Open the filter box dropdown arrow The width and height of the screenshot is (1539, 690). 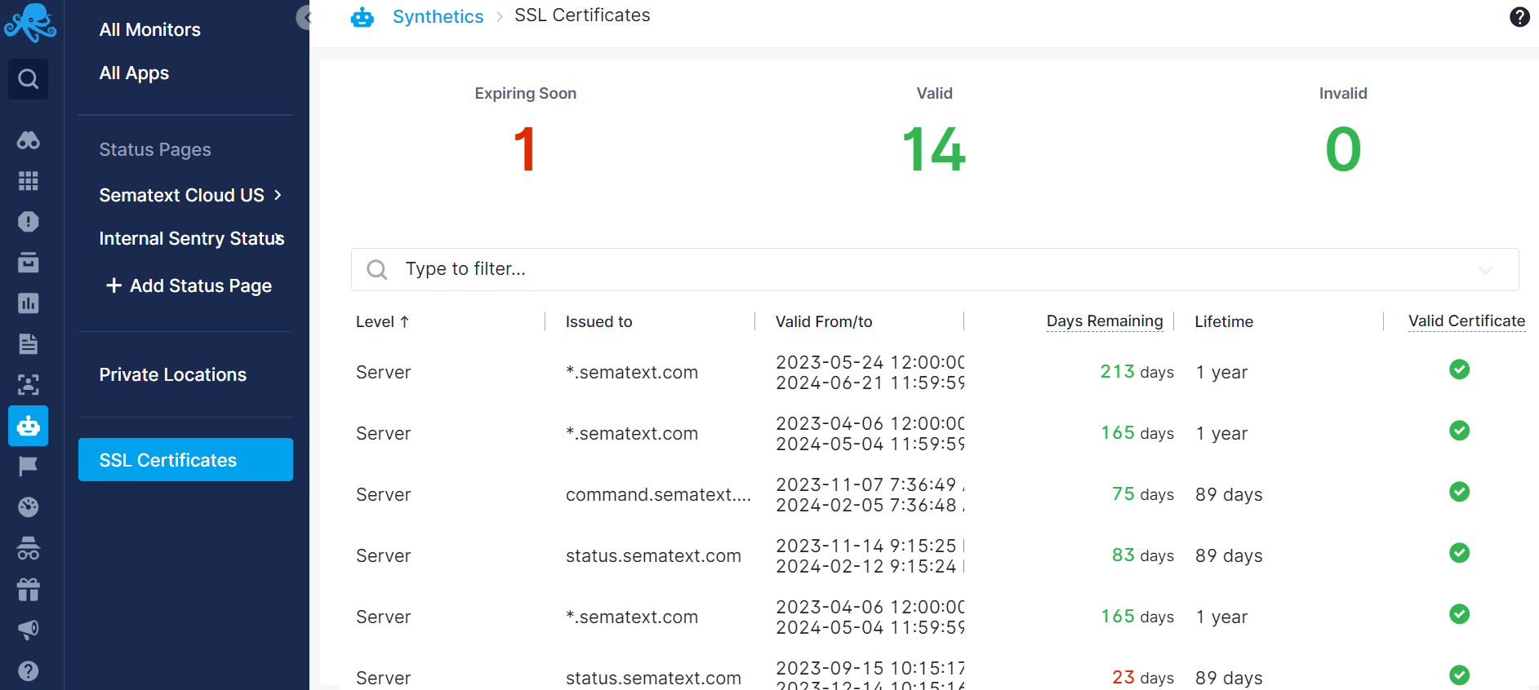coord(1485,270)
